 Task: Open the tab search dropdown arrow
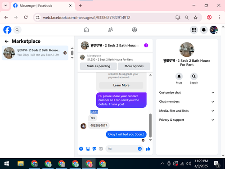[x=5, y=6]
